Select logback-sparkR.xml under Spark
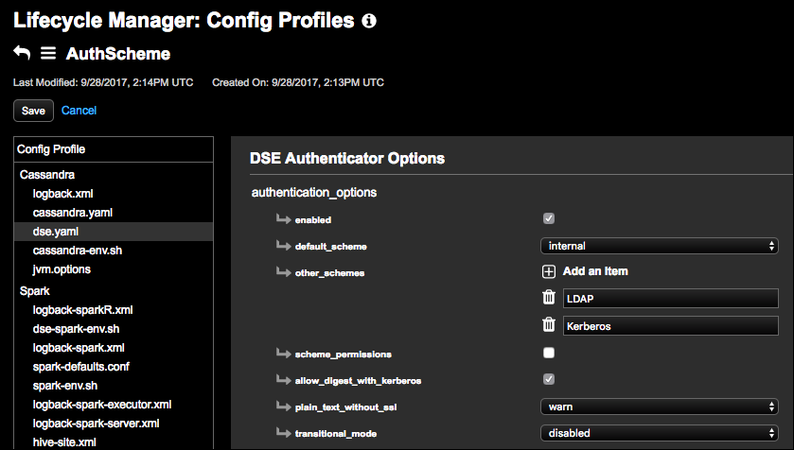Viewport: 794px width, 450px height. 82,310
